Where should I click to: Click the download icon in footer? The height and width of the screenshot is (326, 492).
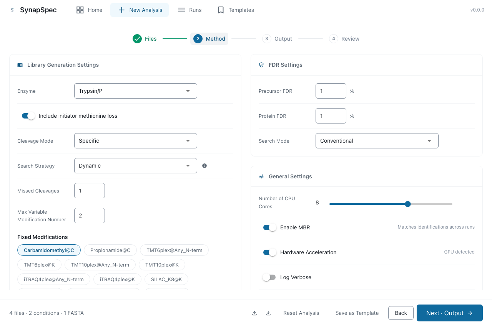[x=268, y=313]
